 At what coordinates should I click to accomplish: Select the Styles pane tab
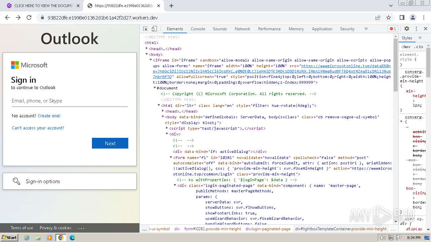pyautogui.click(x=407, y=38)
